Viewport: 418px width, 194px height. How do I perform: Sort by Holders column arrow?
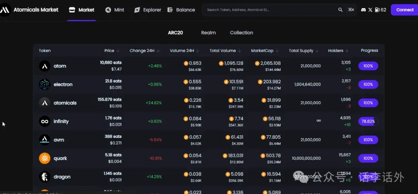(347, 51)
